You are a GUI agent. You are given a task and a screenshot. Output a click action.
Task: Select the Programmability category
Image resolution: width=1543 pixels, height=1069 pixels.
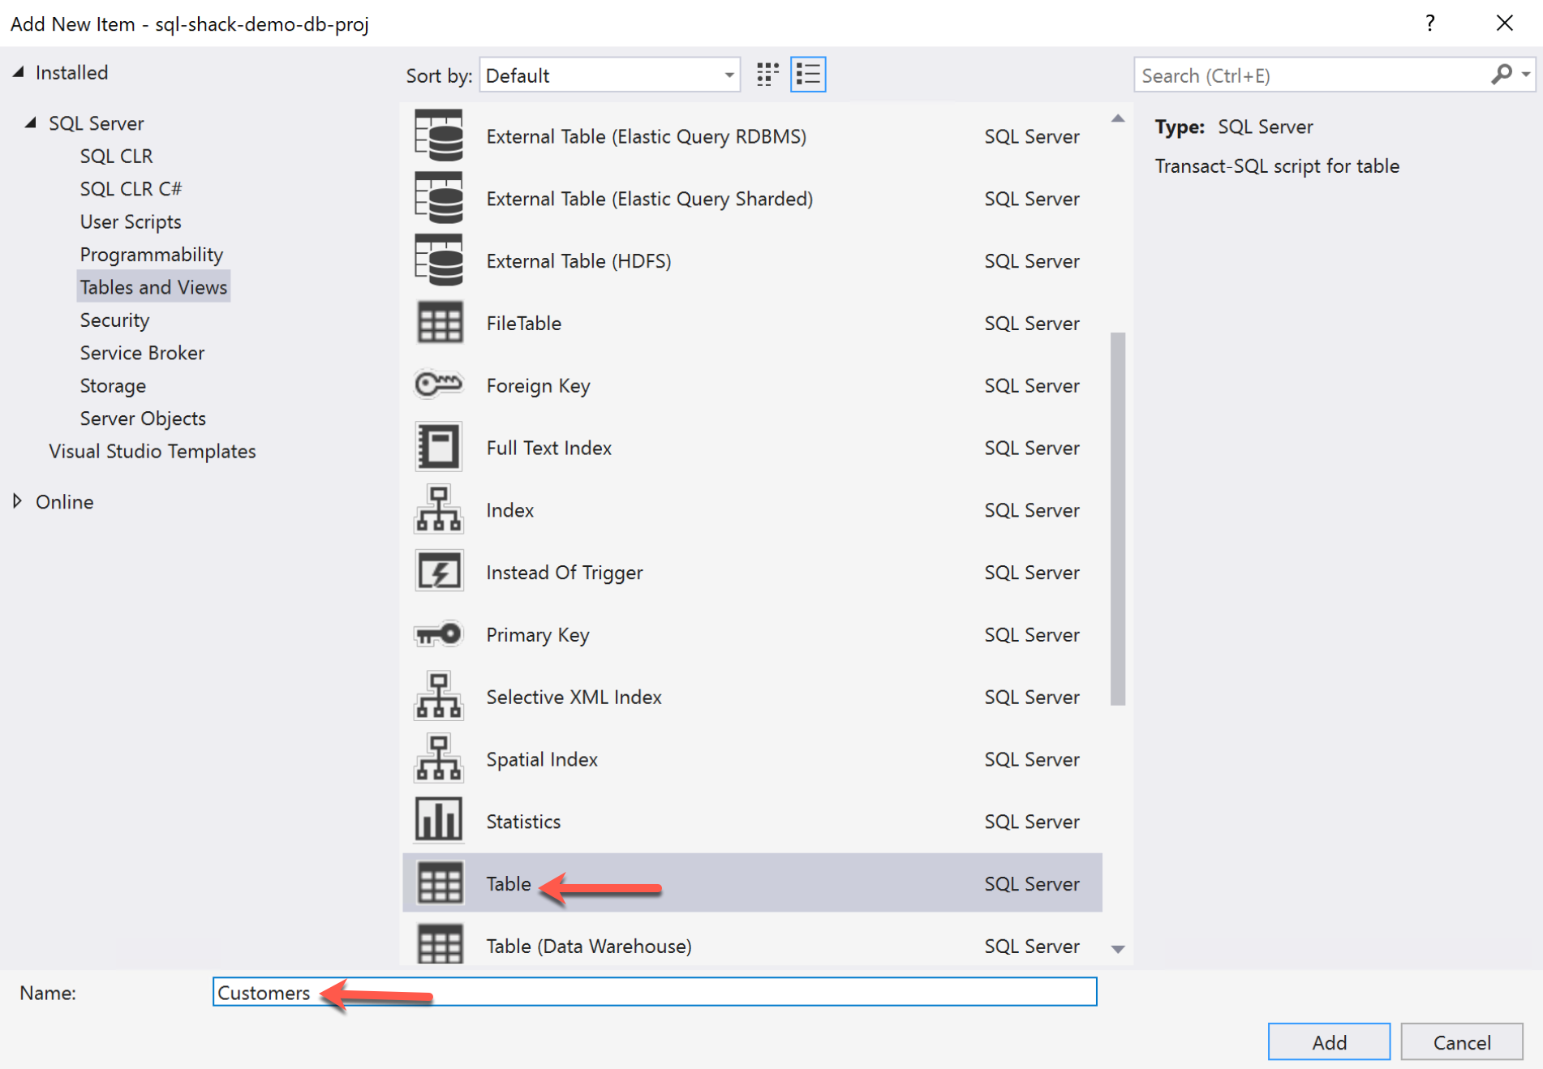pos(151,255)
